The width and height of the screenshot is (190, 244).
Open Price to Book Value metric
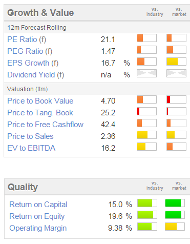pyautogui.click(x=40, y=101)
